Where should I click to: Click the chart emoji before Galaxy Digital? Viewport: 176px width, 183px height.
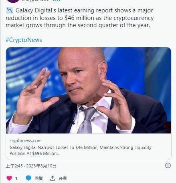10,10
